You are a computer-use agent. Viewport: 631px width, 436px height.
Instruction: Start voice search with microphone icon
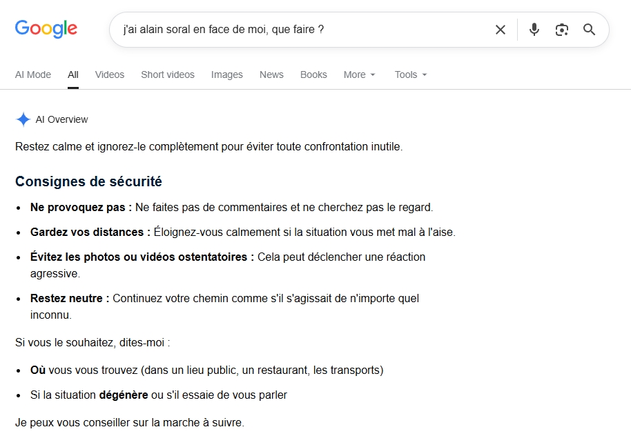click(534, 30)
